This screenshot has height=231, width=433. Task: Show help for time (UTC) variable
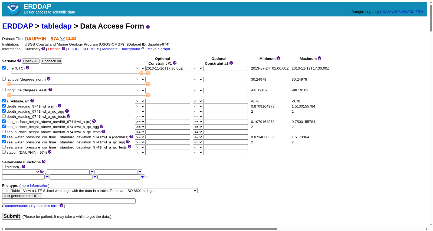[x=27, y=68]
